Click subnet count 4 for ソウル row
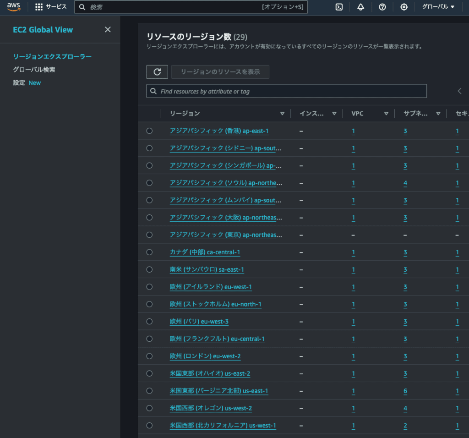Screen dimensions: 469x438 tap(405, 183)
